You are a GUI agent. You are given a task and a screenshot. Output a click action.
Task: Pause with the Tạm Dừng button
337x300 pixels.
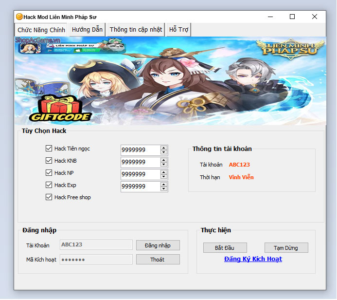pyautogui.click(x=286, y=248)
